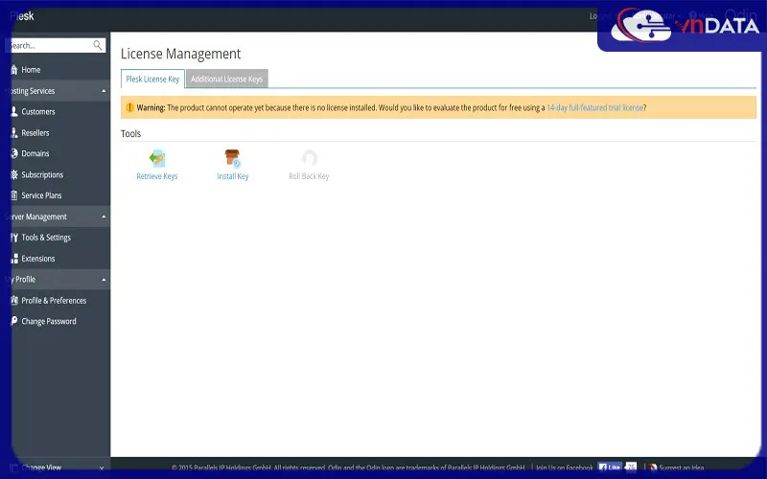
Task: Click the Plesk logo text
Action: tap(22, 16)
